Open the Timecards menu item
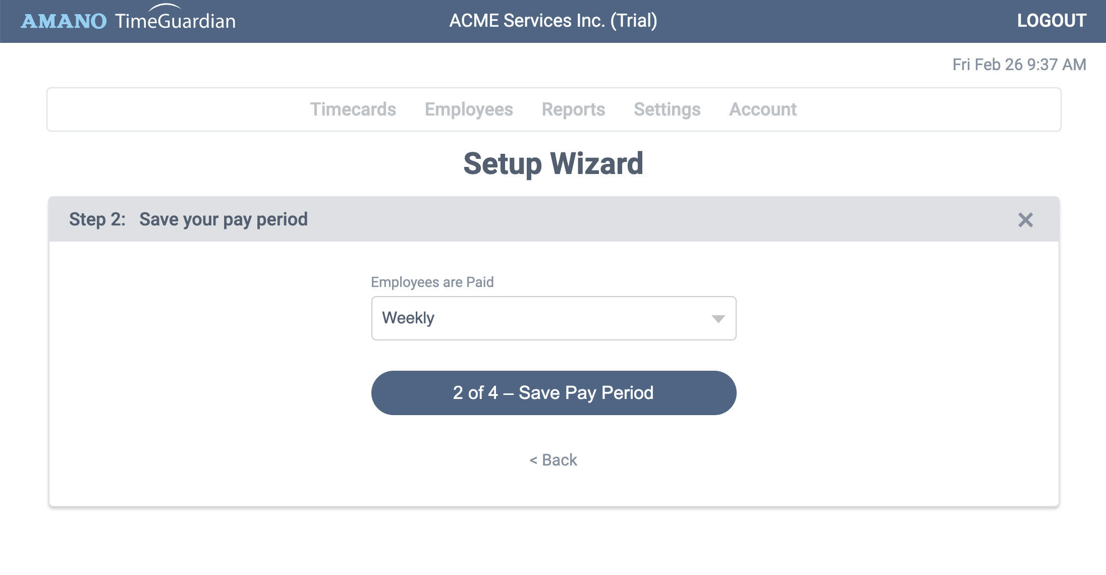The image size is (1106, 575). click(353, 109)
